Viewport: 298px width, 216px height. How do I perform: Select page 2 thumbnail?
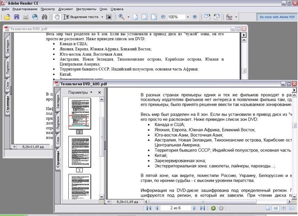[80, 114]
